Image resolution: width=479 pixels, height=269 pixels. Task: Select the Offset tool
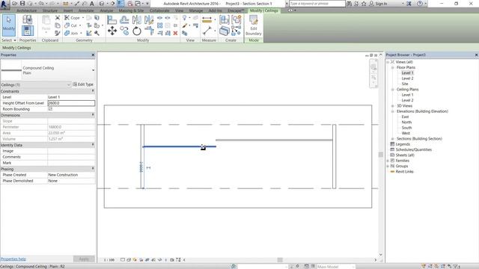pos(124,20)
